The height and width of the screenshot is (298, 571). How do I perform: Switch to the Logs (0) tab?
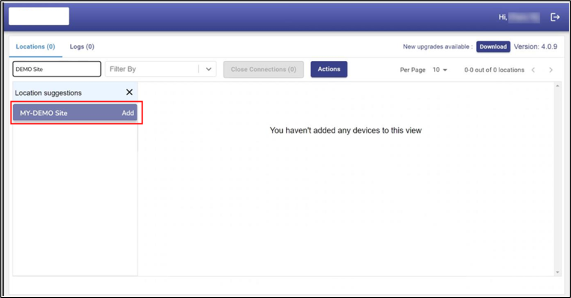coord(82,47)
